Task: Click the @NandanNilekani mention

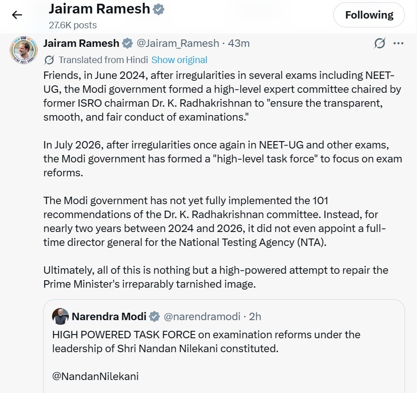Action: tap(95, 376)
